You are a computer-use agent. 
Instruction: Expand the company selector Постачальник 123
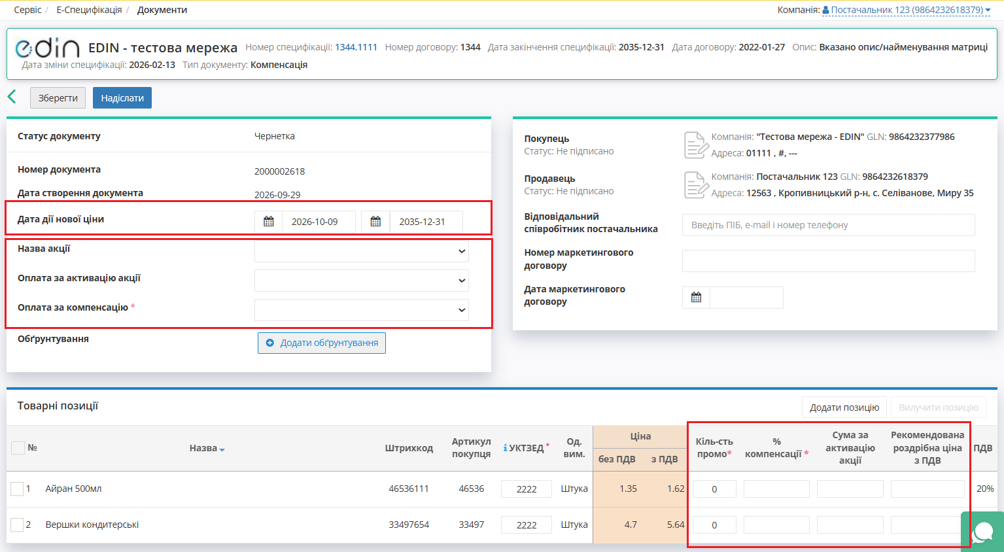point(907,10)
